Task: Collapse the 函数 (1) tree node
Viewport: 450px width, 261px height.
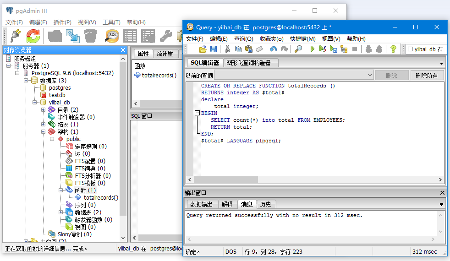Action: 61,190
